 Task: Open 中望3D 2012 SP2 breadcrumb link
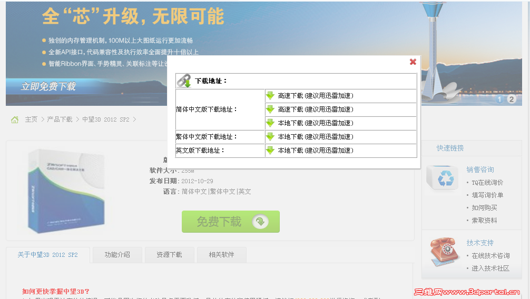coord(106,119)
